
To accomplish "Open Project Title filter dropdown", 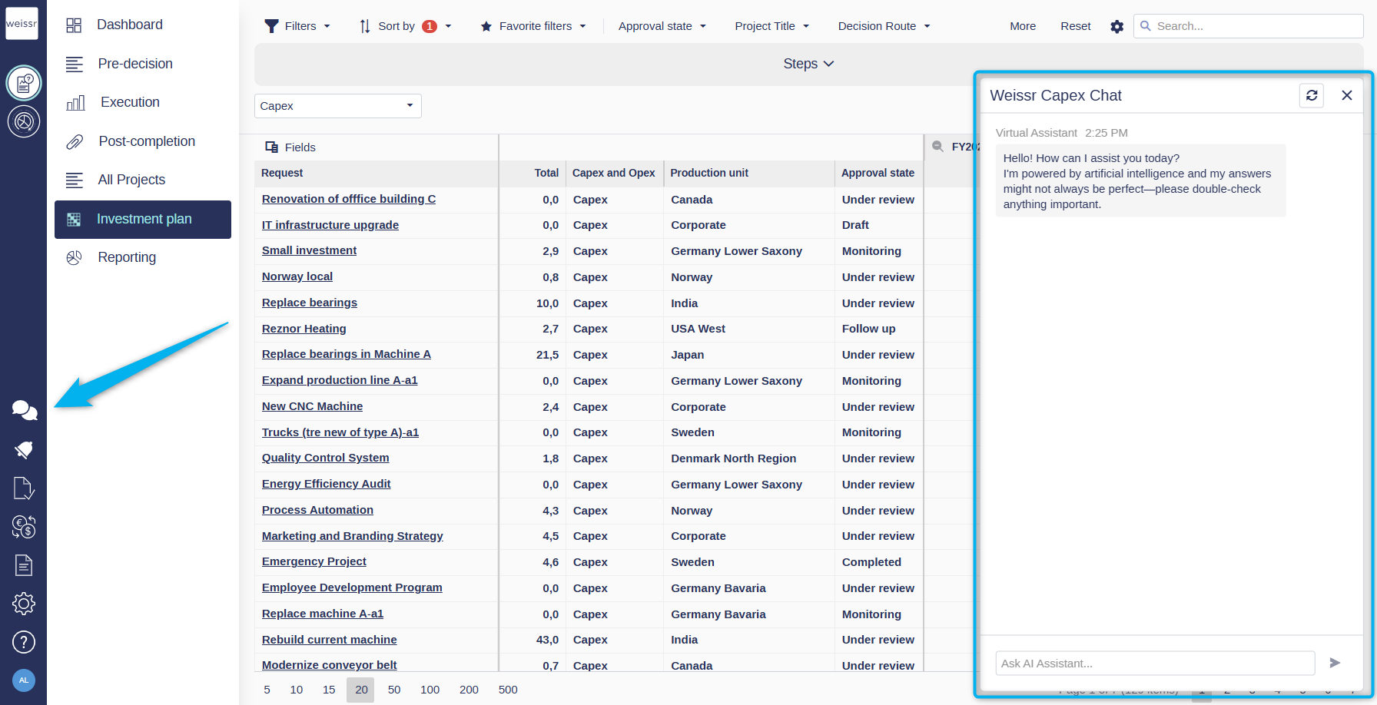I will (x=771, y=26).
